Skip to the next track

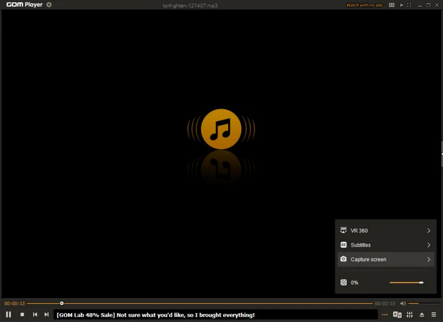pos(47,314)
